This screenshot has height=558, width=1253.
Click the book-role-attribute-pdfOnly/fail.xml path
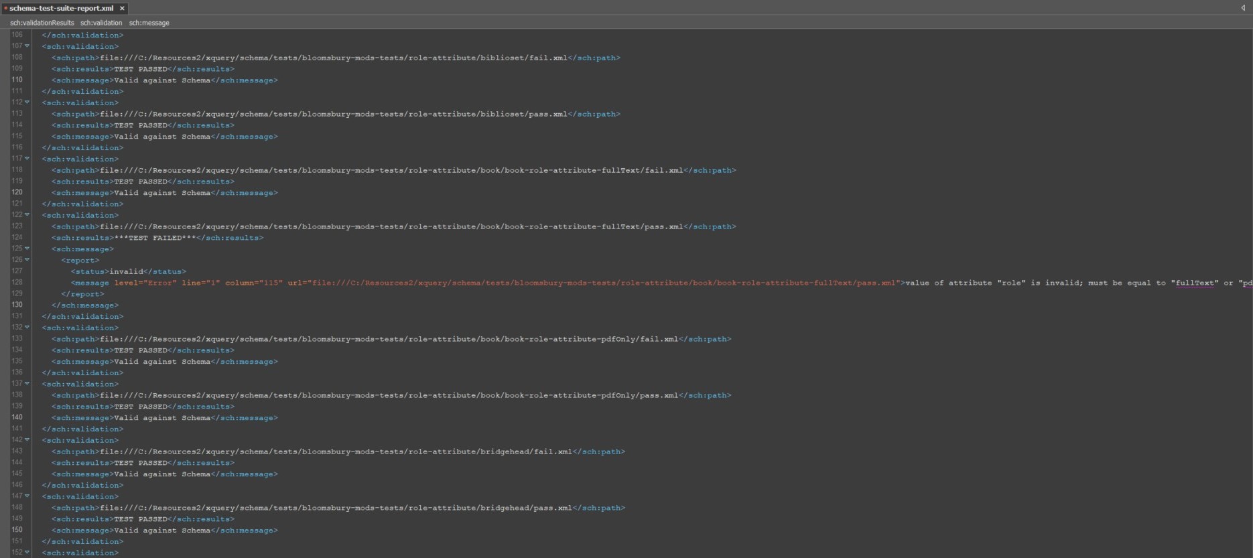pyautogui.click(x=389, y=339)
